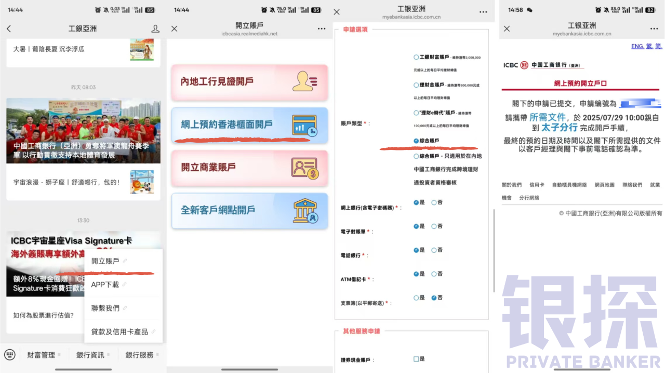Image resolution: width=665 pixels, height=373 pixels.
Task: Open 自動櫃員機網絡 footer link
Action: click(x=569, y=185)
